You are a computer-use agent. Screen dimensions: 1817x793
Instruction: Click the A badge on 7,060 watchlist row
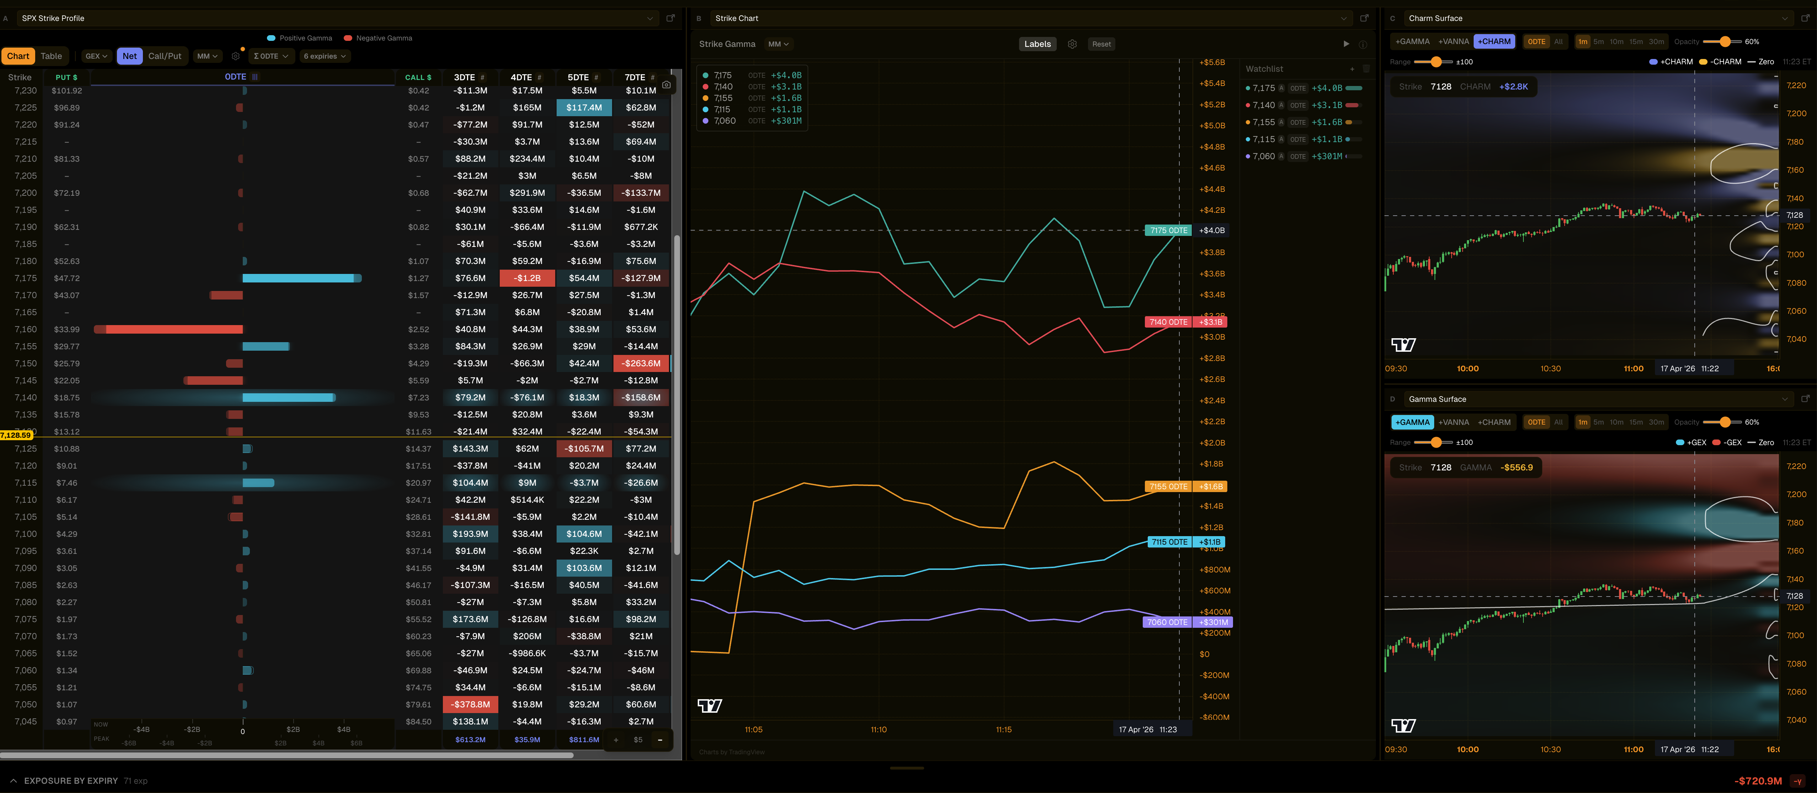[1281, 156]
